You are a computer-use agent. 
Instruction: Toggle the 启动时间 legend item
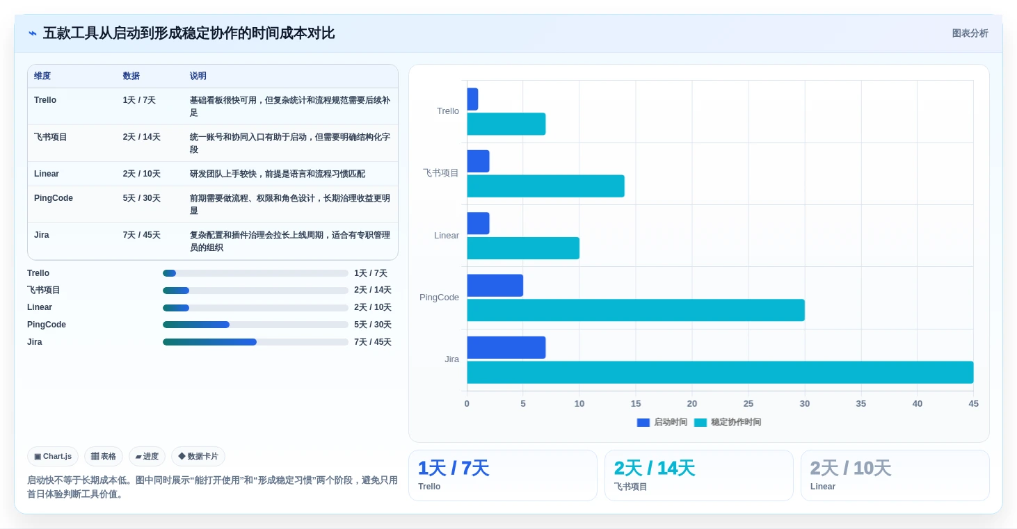pyautogui.click(x=662, y=423)
